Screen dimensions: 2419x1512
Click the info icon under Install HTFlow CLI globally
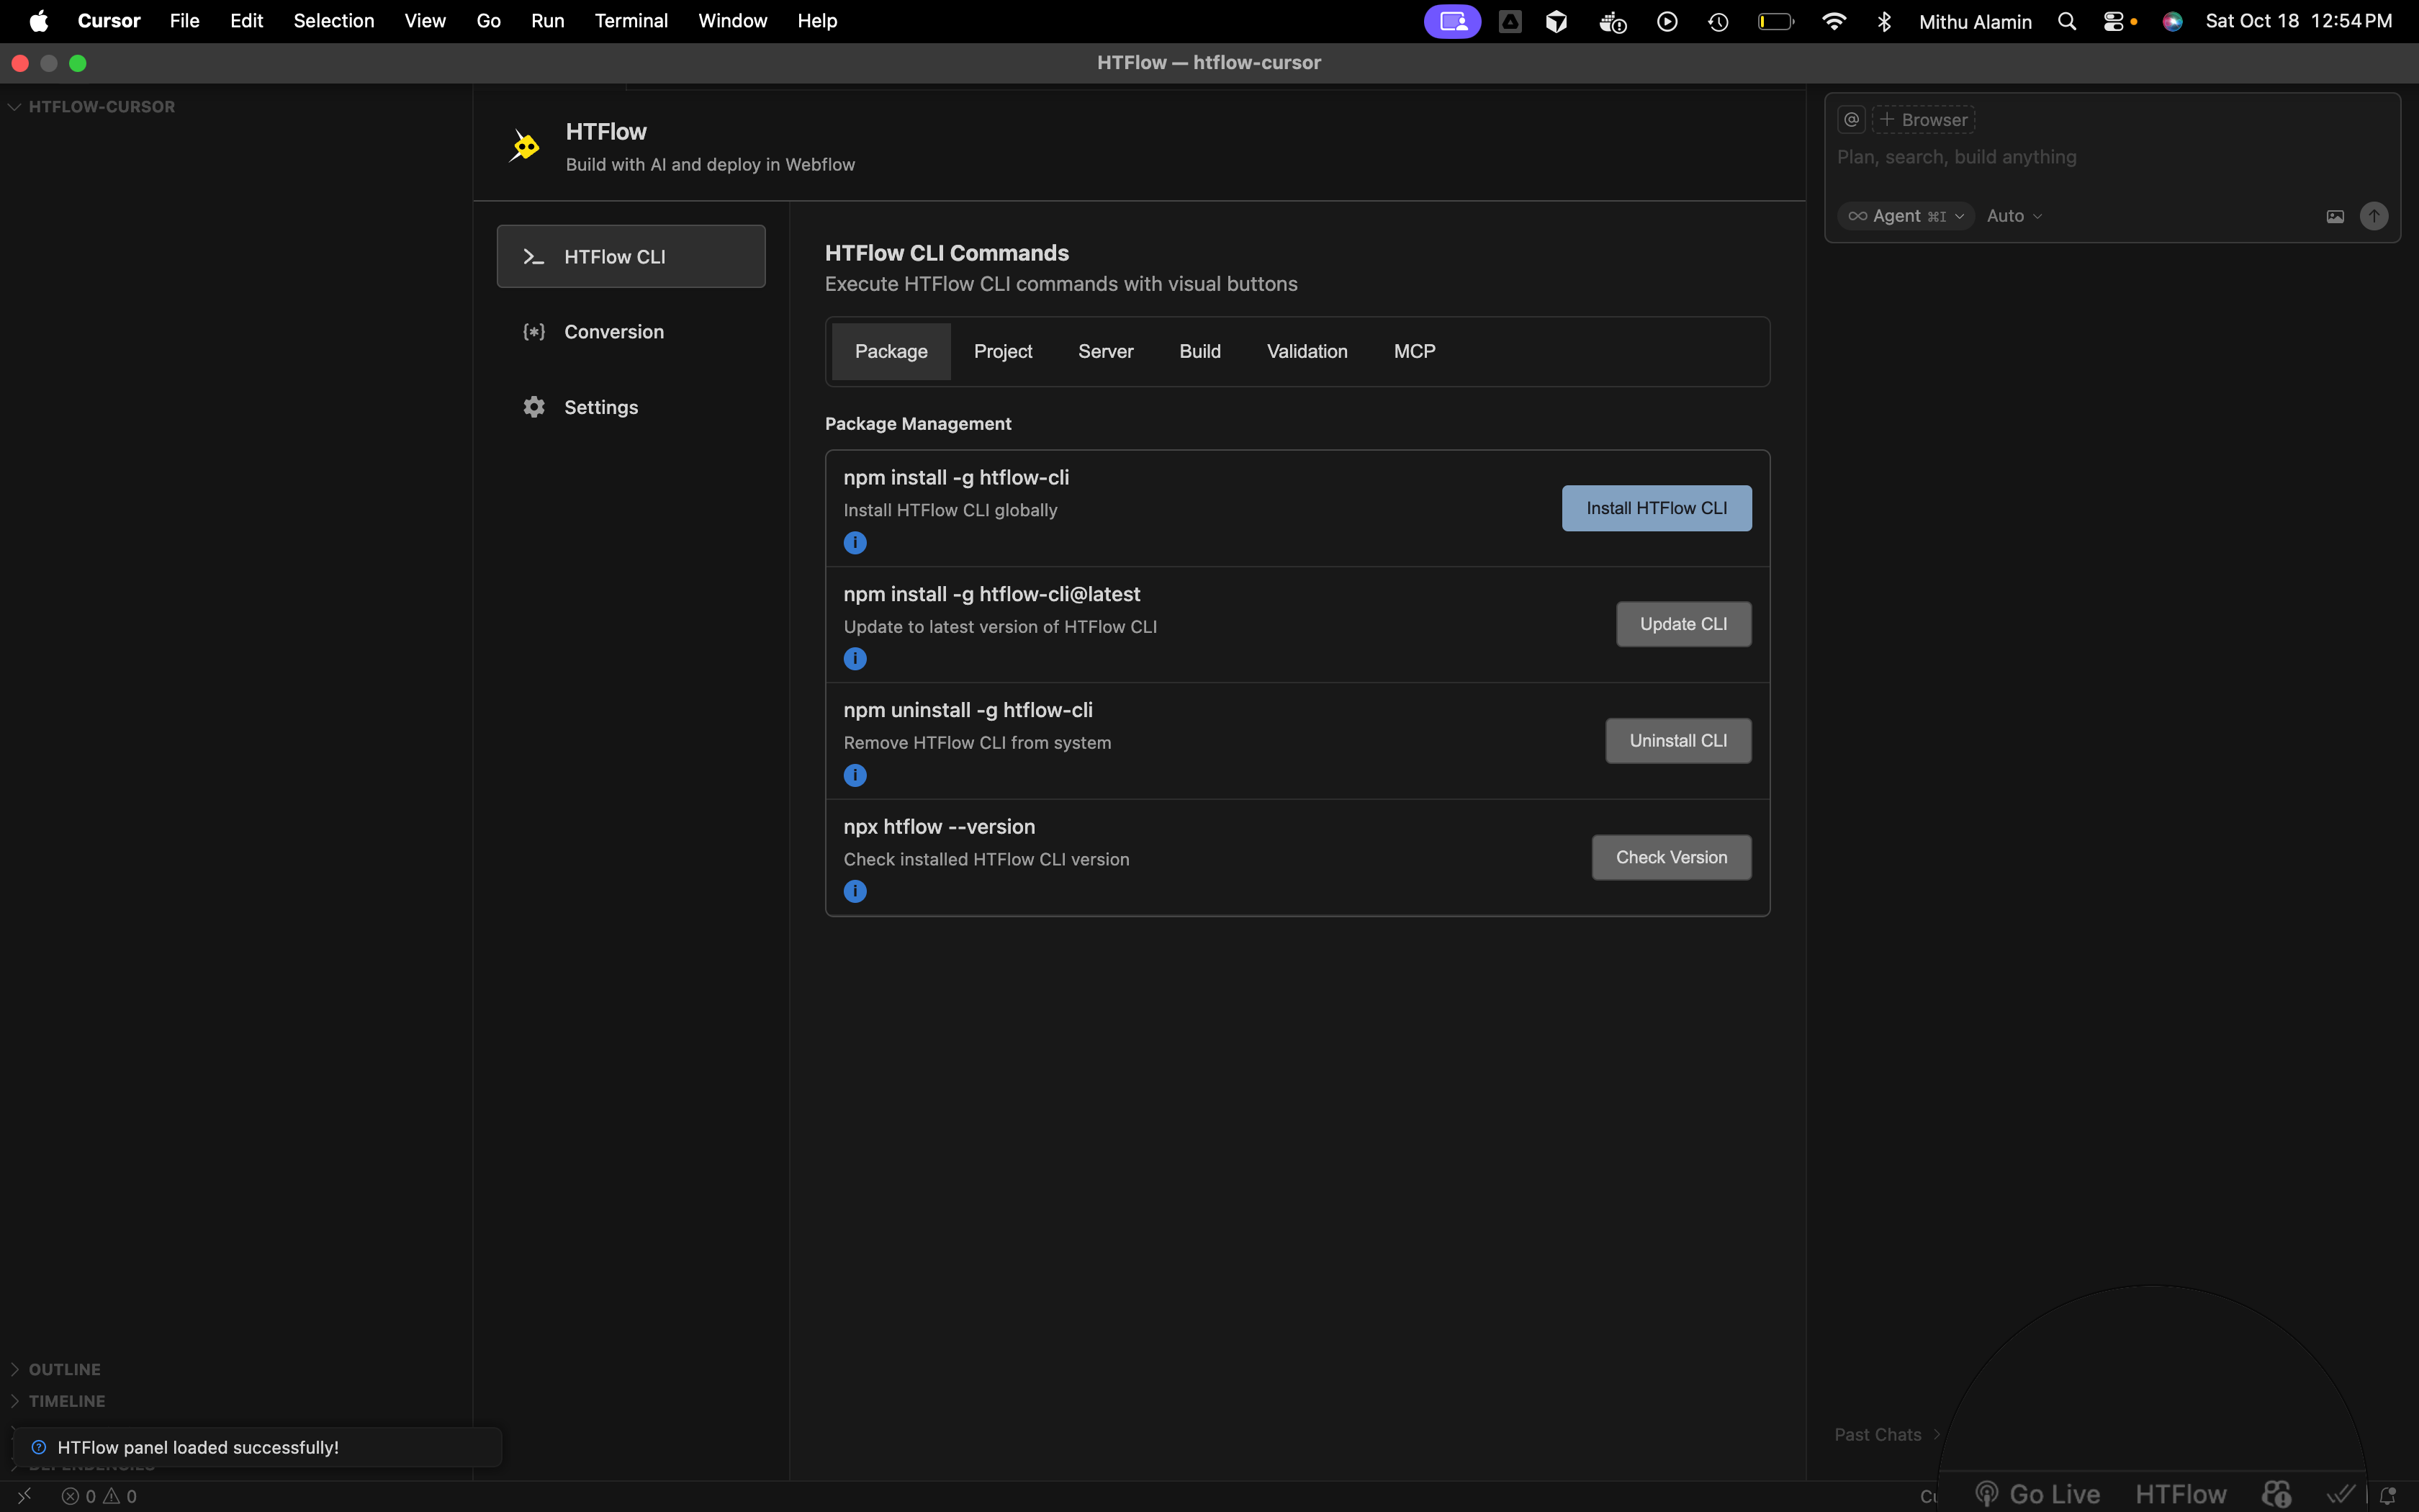tap(855, 542)
